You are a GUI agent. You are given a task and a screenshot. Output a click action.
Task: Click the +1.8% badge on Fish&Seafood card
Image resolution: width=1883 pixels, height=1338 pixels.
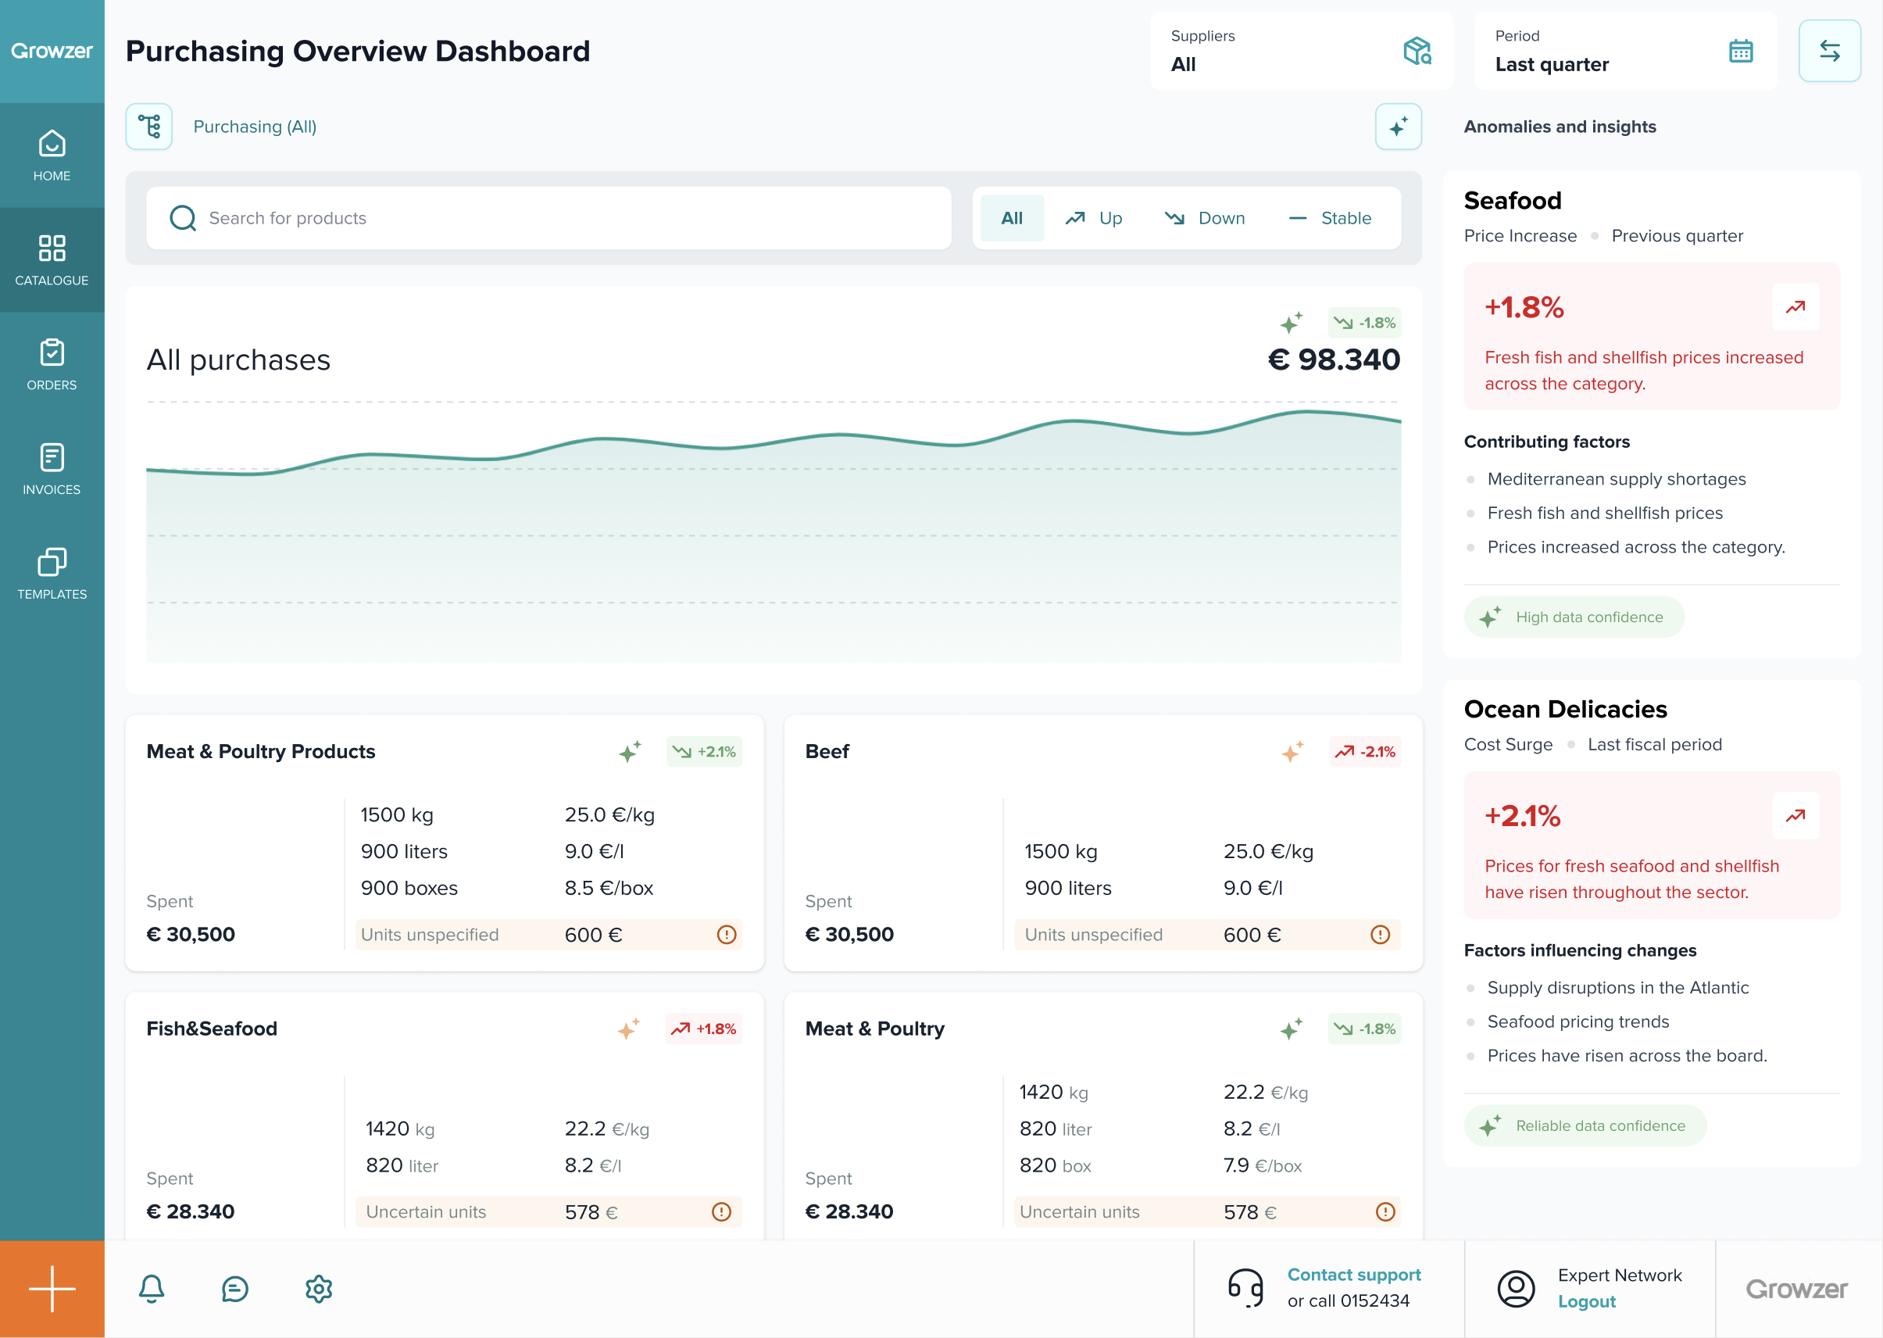pyautogui.click(x=704, y=1029)
